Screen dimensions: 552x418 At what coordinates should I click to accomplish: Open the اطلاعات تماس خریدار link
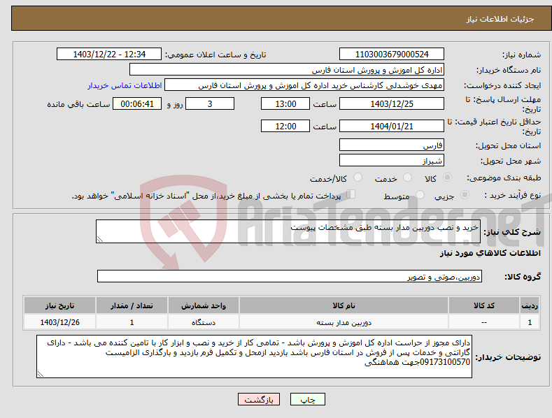[x=125, y=85]
